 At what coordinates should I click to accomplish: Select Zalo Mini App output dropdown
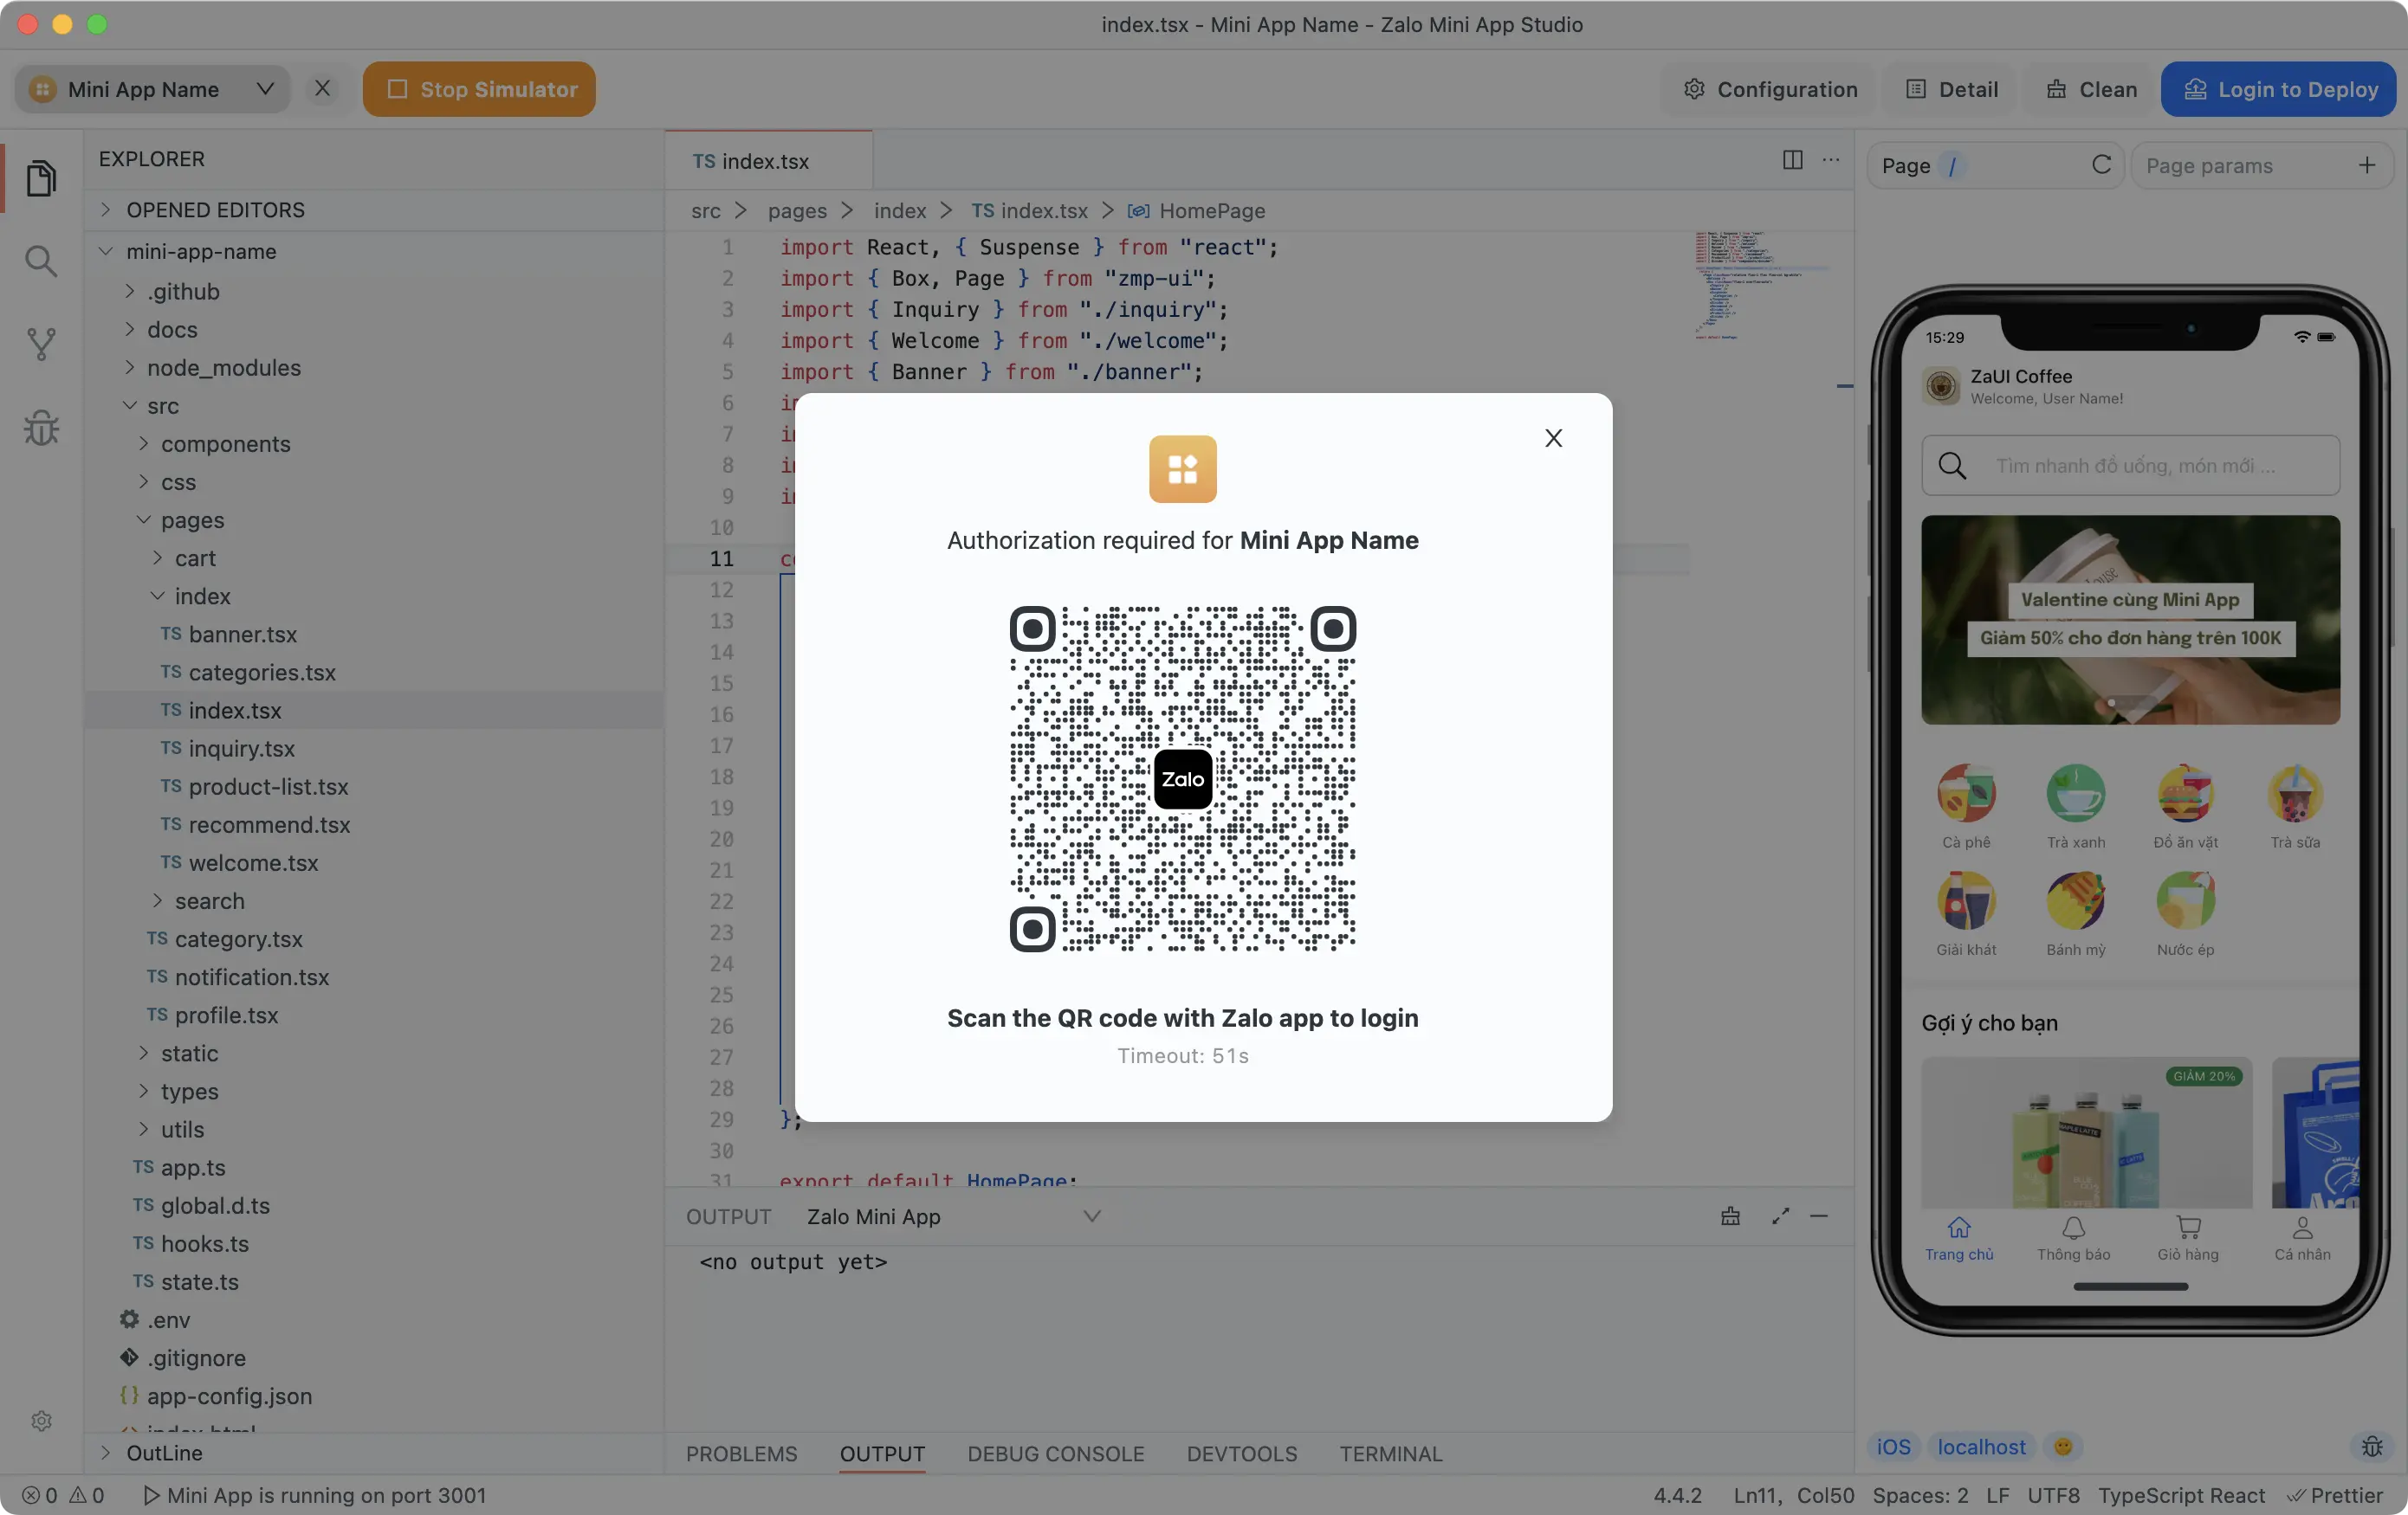(954, 1215)
